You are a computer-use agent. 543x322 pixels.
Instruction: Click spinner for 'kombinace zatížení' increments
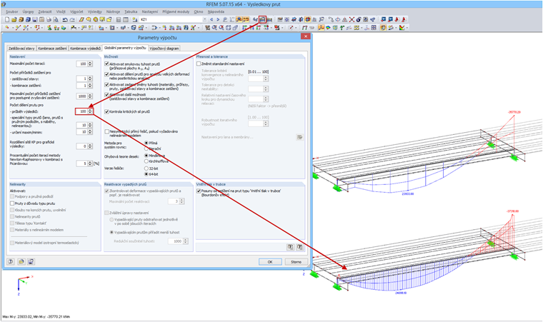(x=90, y=85)
